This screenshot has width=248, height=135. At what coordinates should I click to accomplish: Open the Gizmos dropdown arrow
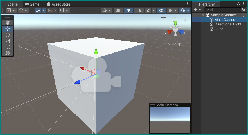pos(188,10)
